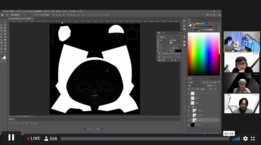Hide the uv layer
Image resolution: width=261 pixels, height=145 pixels.
click(189, 93)
